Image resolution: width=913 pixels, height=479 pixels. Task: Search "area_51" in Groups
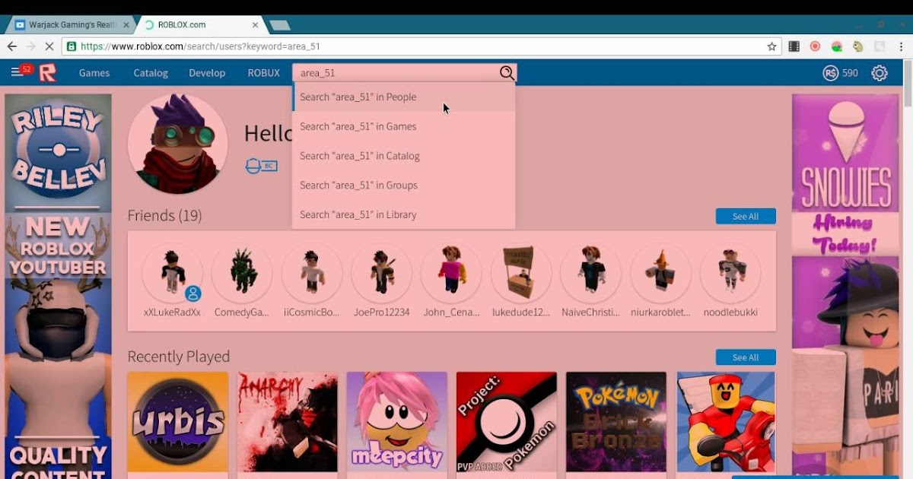[404, 185]
